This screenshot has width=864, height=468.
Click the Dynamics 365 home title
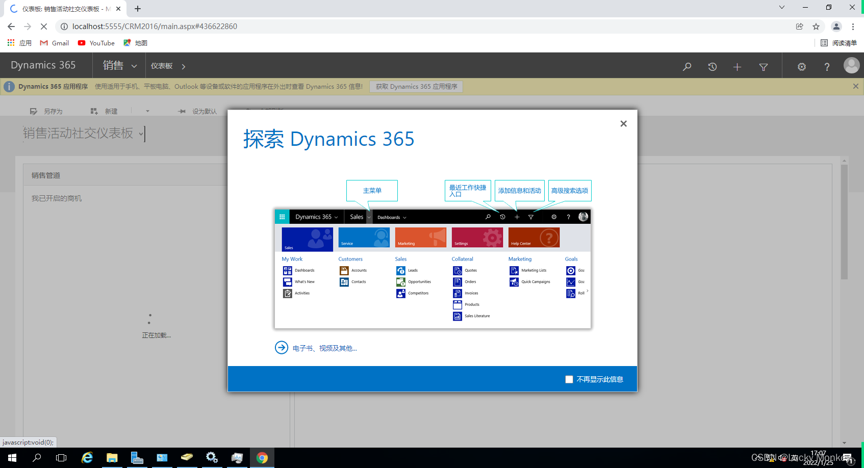(x=43, y=65)
